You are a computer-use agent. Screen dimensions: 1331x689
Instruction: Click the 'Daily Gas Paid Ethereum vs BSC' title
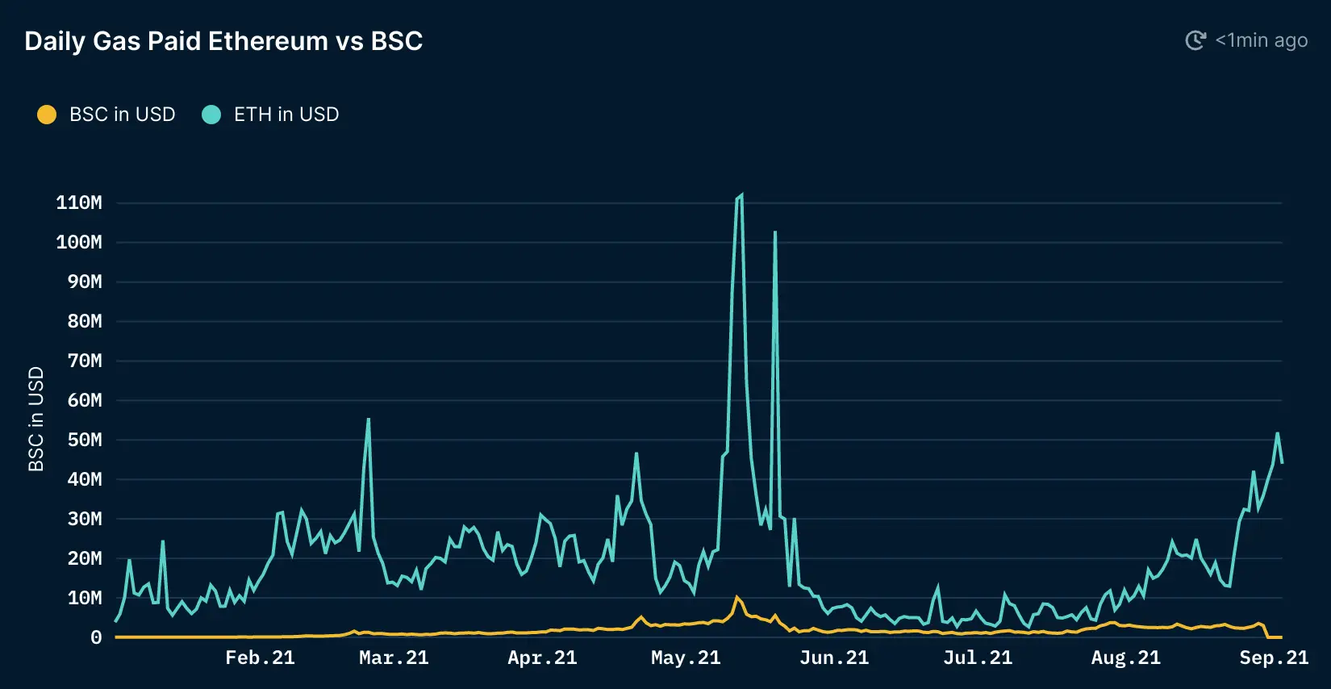coord(223,41)
